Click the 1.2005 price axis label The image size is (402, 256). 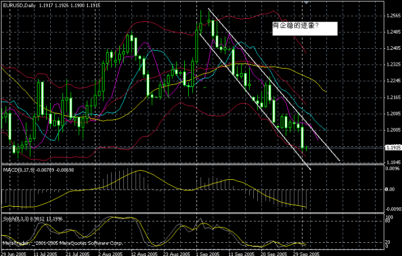click(x=393, y=130)
